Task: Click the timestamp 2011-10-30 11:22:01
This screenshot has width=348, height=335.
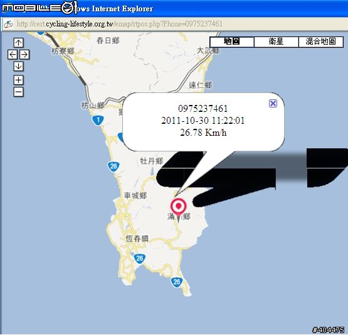Action: [203, 121]
